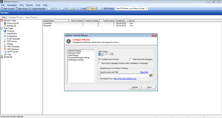Select Email Campaigns in the tree

pos(14,39)
